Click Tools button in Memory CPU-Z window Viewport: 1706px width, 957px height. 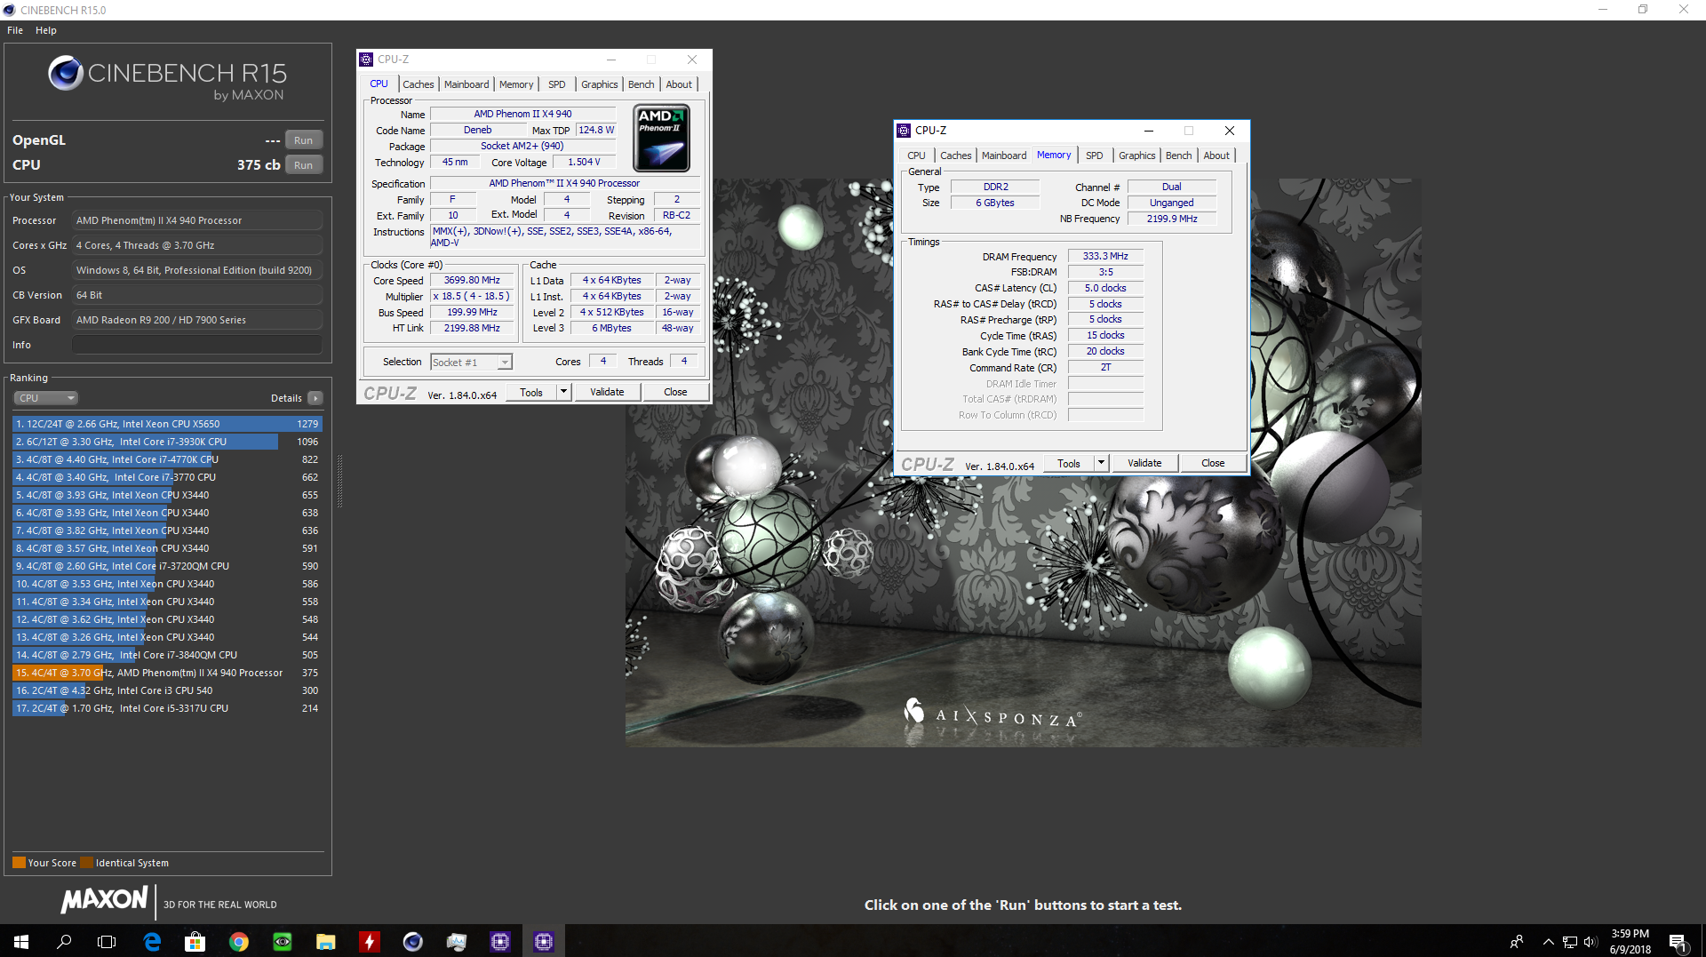1069,463
